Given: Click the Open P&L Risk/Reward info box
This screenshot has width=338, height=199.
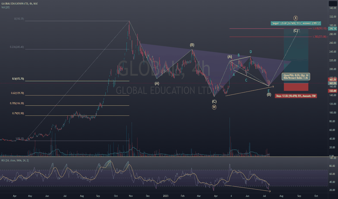Looking at the screenshot, I should [296, 77].
